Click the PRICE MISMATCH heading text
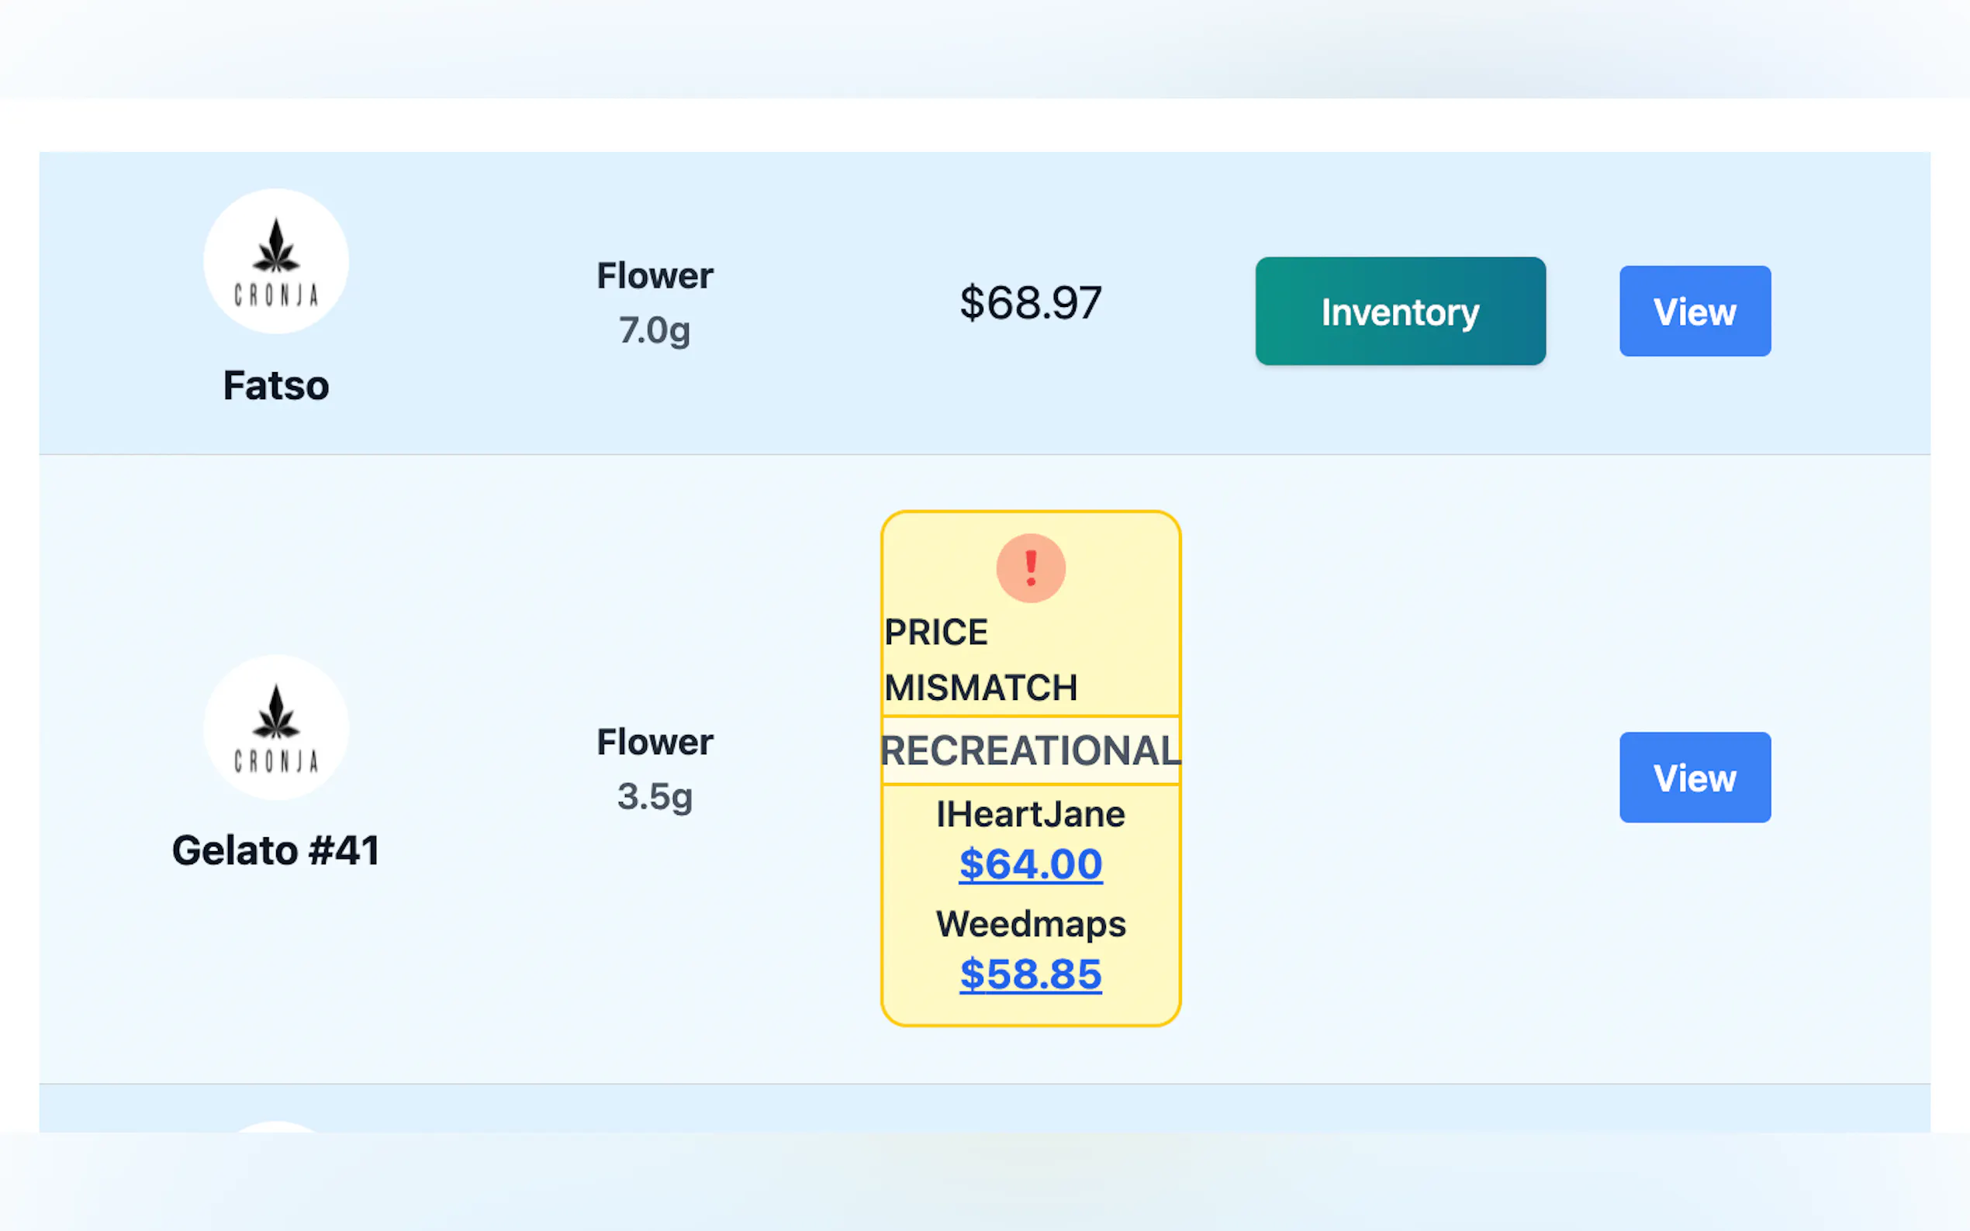The height and width of the screenshot is (1231, 1970). pyautogui.click(x=980, y=660)
